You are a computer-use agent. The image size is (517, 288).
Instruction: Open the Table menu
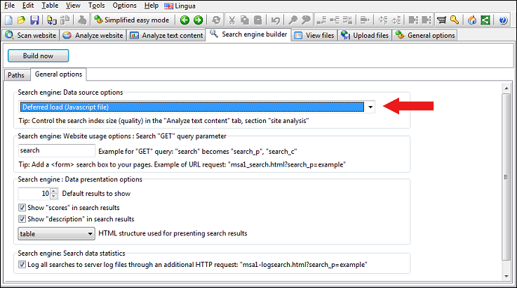click(50, 6)
